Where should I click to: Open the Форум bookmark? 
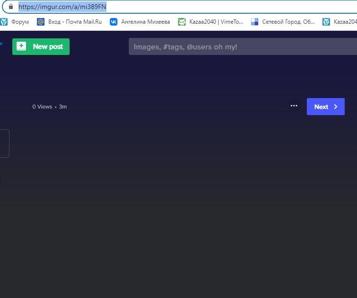pos(19,22)
